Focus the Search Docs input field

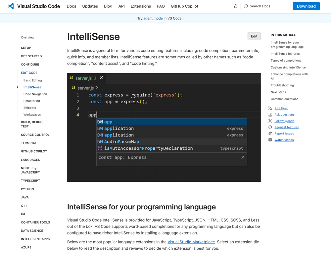(x=265, y=6)
